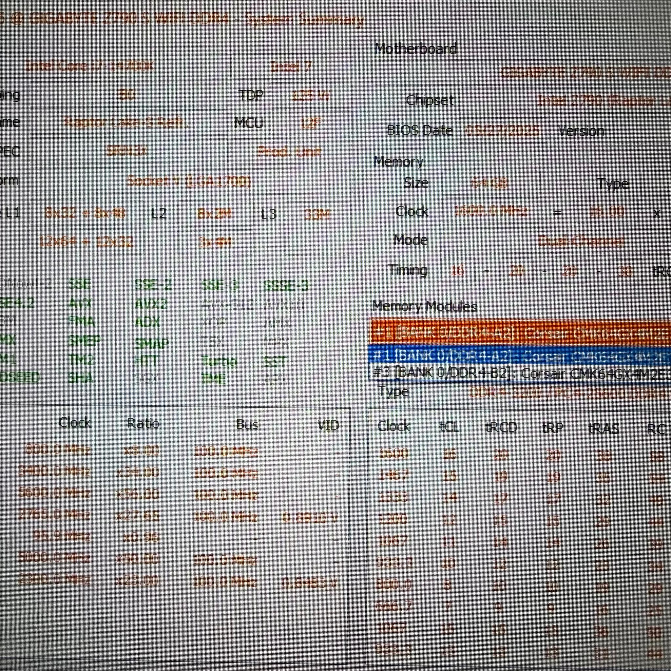
Task: Click the Ratio column header in the CPU clocks table
Action: tap(143, 423)
